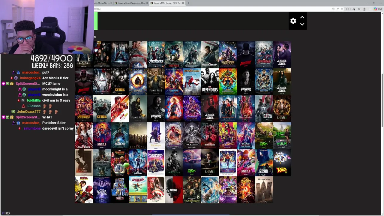Choose the Captain Marvel poster
Screen dimensions: 384x216
[x=174, y=109]
